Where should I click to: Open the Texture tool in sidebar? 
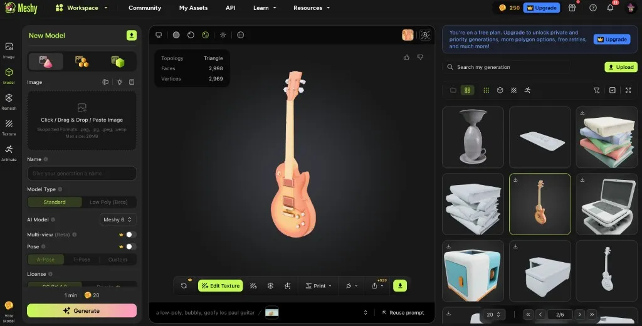point(9,127)
